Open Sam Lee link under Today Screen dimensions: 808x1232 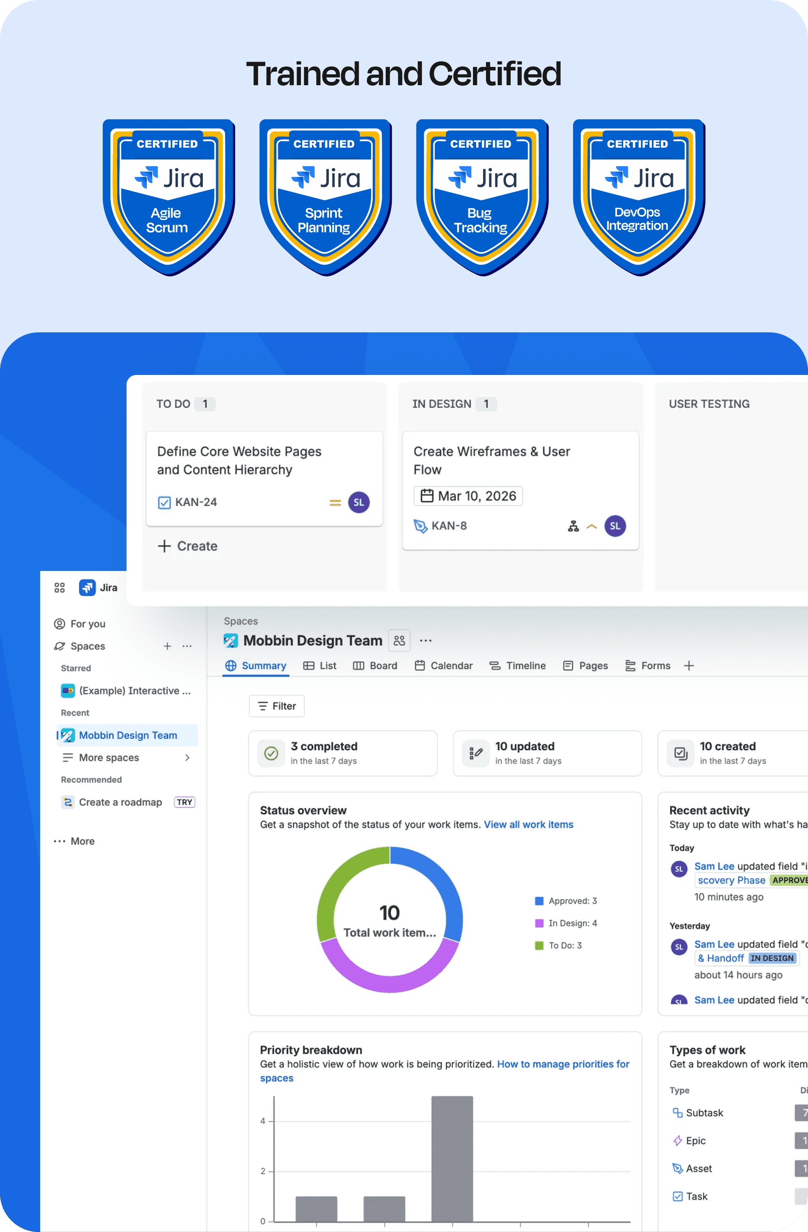coord(714,866)
